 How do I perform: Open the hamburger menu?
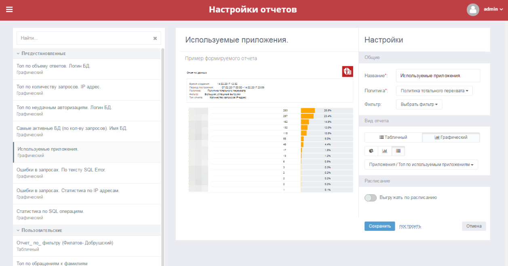pyautogui.click(x=9, y=10)
